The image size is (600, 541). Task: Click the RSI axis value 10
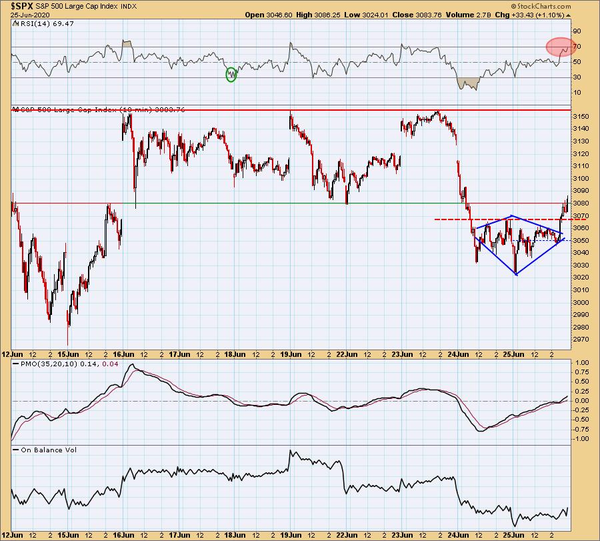click(x=577, y=92)
